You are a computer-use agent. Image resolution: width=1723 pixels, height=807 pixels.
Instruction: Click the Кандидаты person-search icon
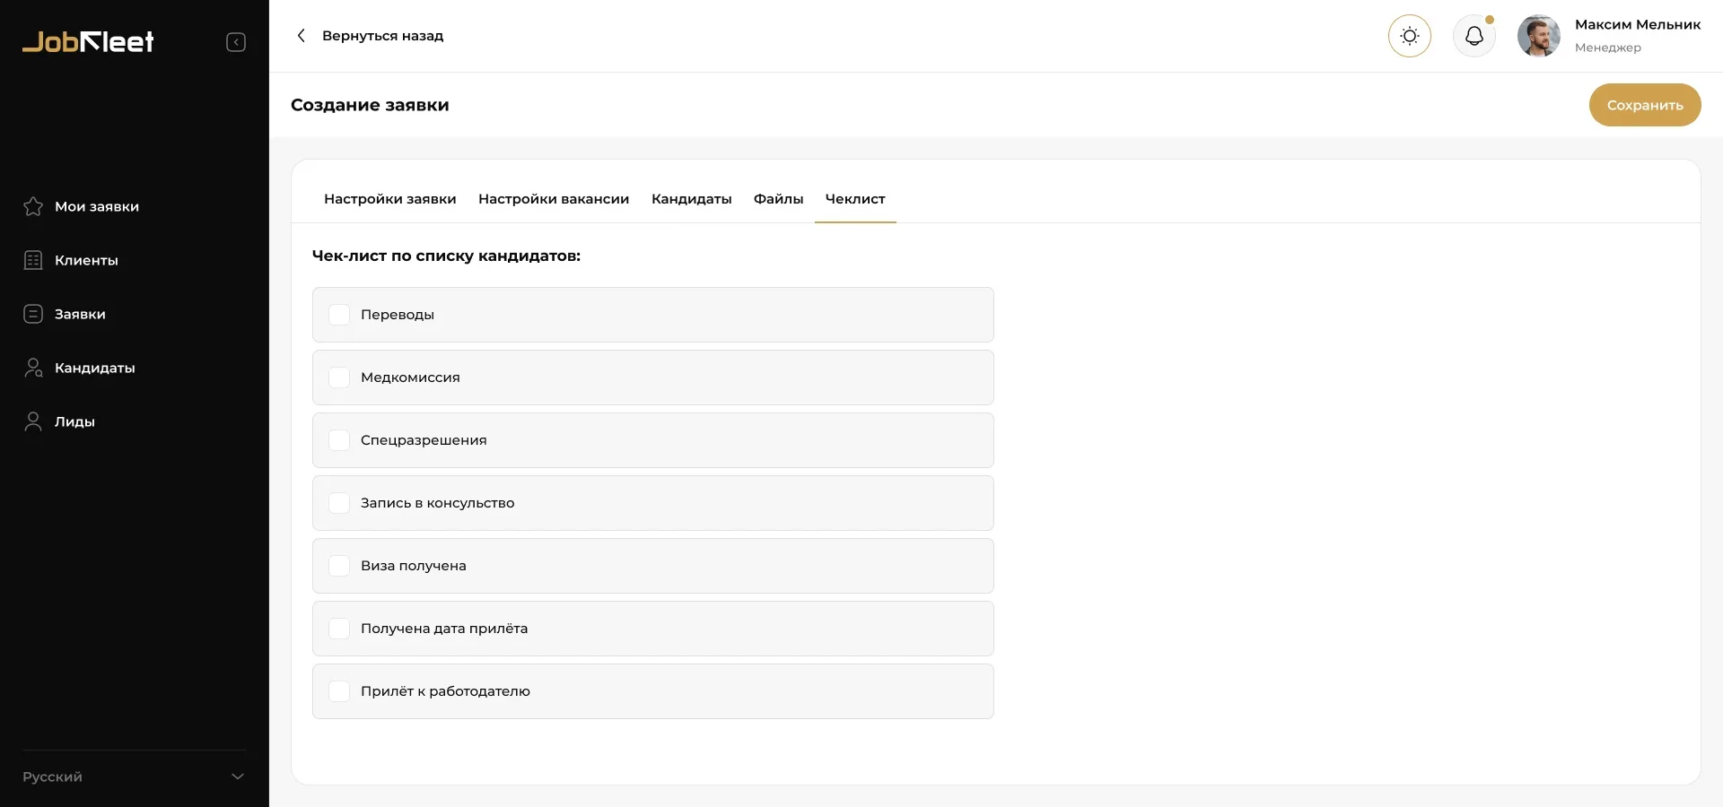pyautogui.click(x=33, y=368)
